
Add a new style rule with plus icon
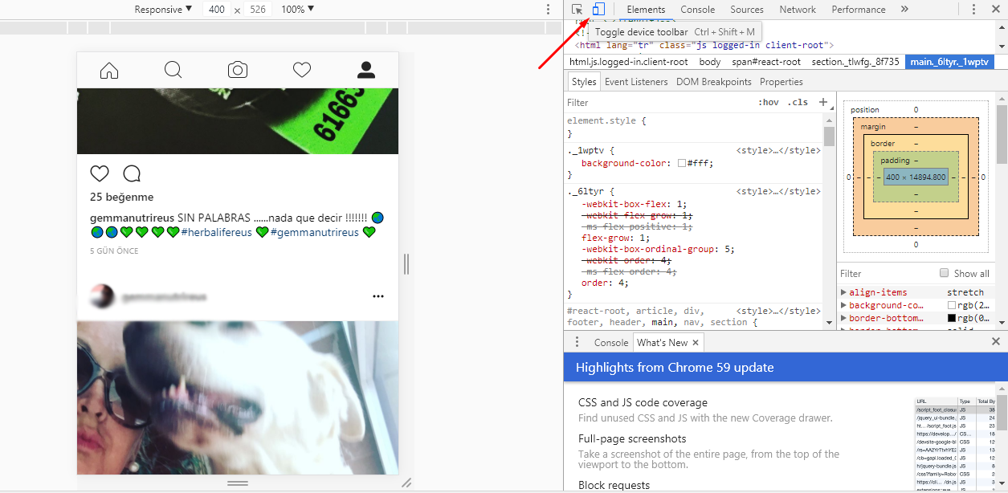click(x=823, y=102)
